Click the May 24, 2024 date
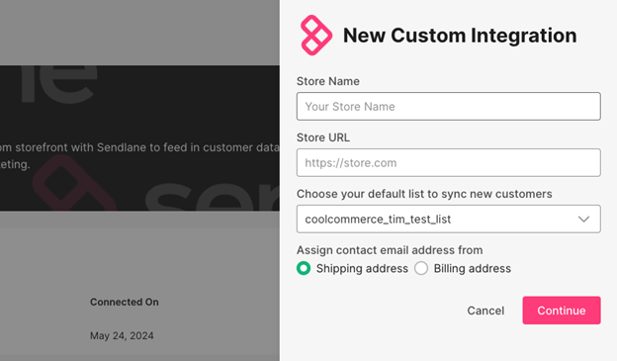This screenshot has width=617, height=361. [122, 336]
